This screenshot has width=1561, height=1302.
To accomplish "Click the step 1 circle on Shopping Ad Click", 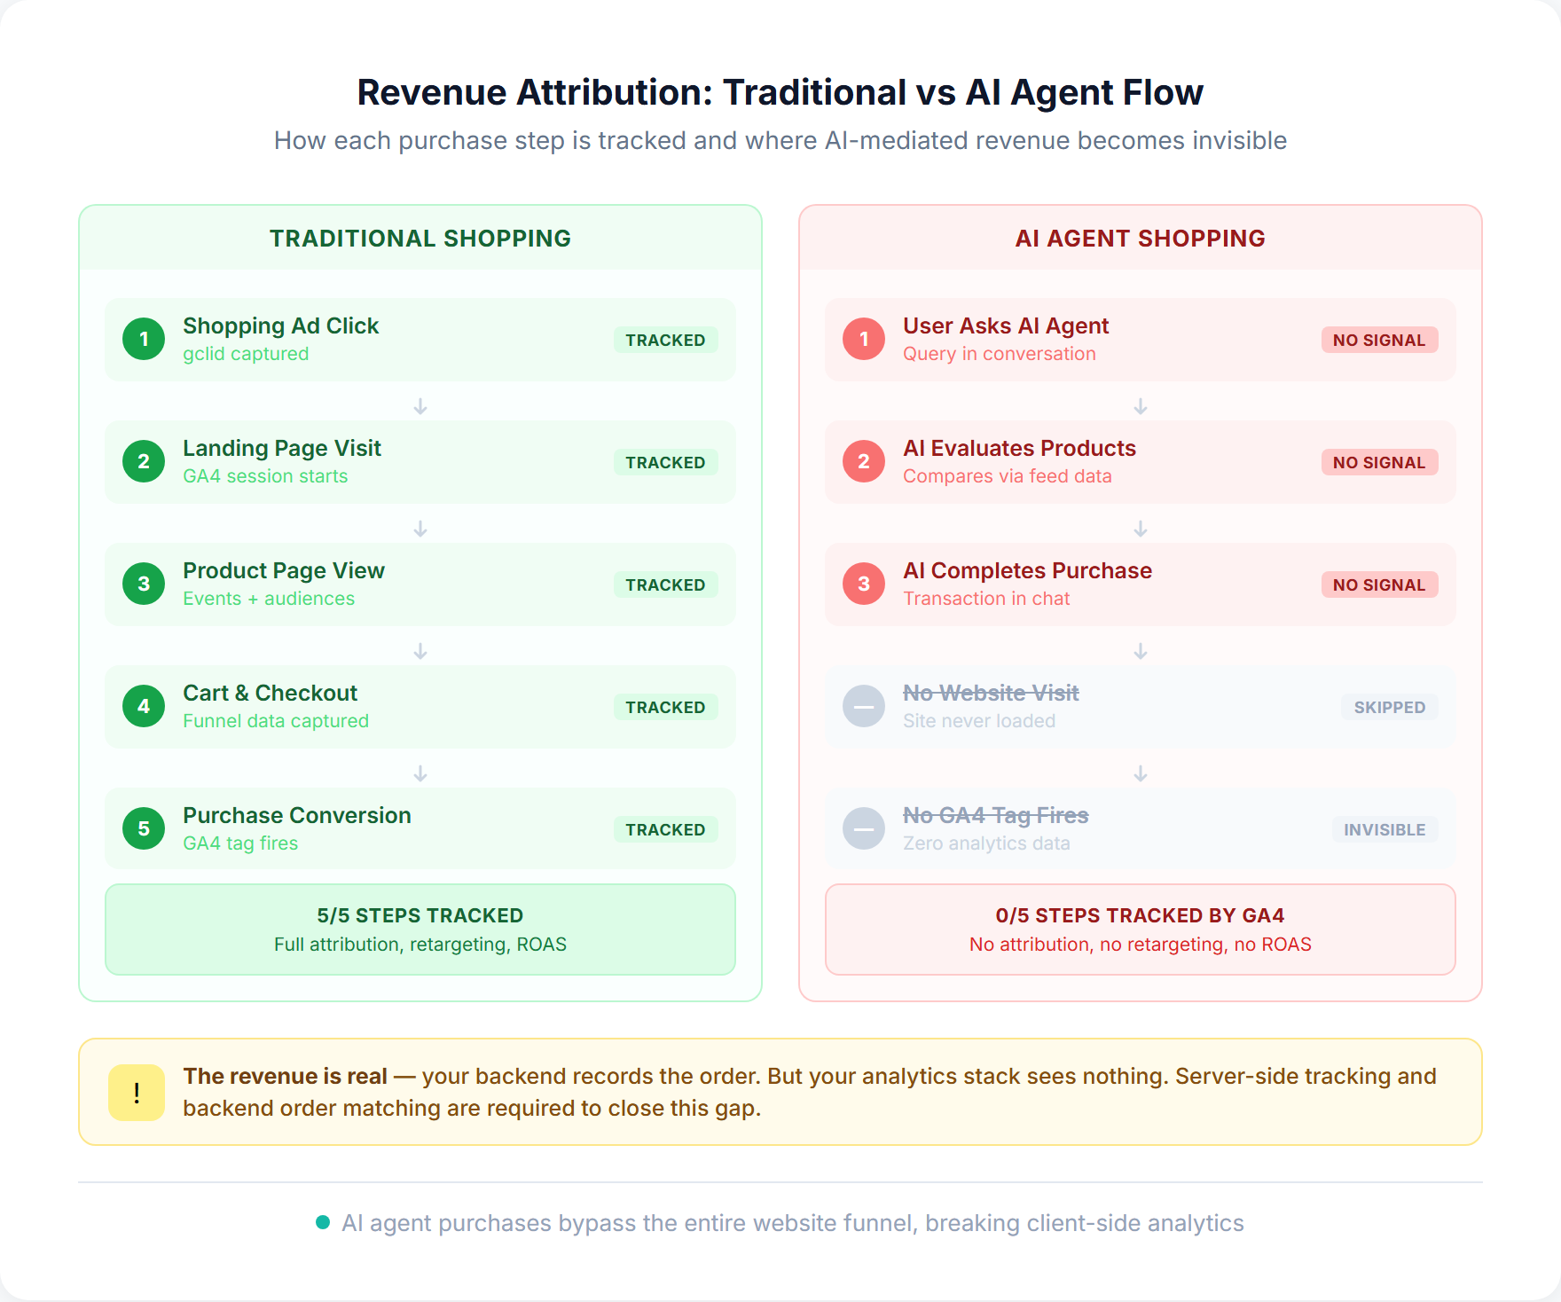I will click(143, 340).
